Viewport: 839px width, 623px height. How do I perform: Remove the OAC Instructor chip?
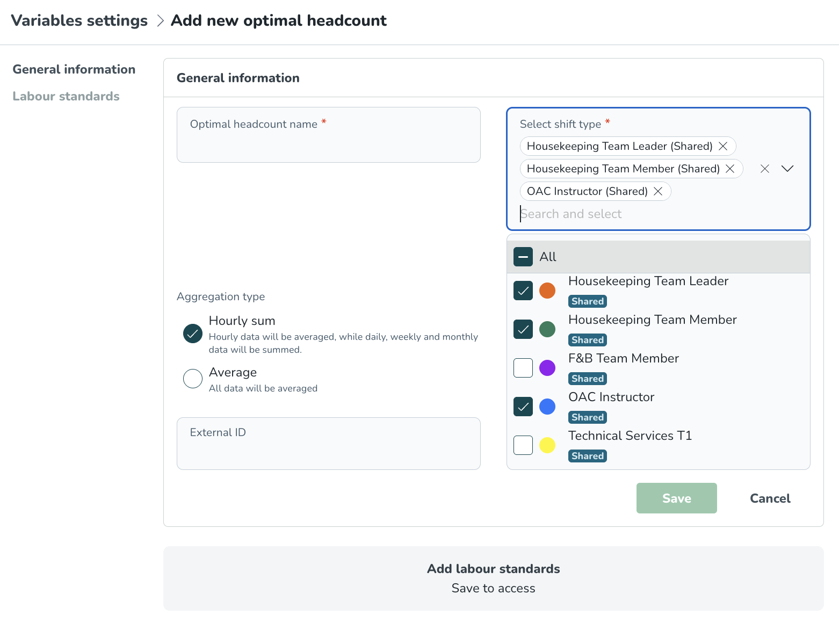[658, 191]
